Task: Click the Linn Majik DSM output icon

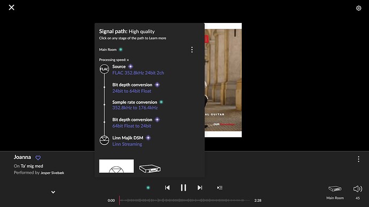Action: pyautogui.click(x=104, y=140)
